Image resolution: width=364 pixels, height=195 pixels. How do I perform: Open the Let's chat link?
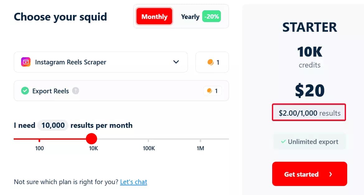tap(133, 182)
